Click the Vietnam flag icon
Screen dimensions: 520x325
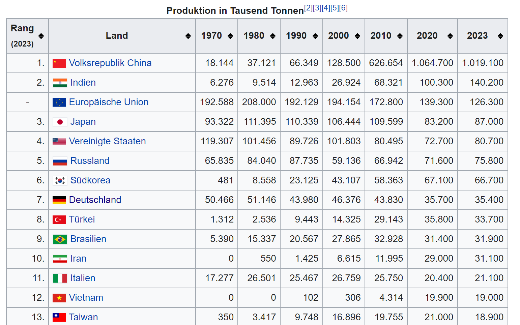(59, 298)
